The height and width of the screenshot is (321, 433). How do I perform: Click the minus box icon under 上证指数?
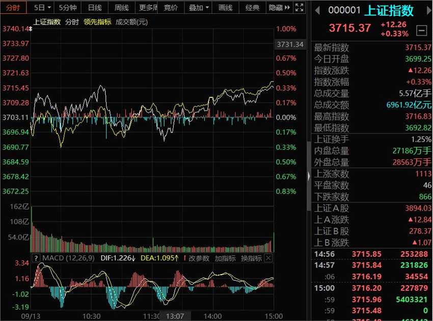pyautogui.click(x=421, y=31)
